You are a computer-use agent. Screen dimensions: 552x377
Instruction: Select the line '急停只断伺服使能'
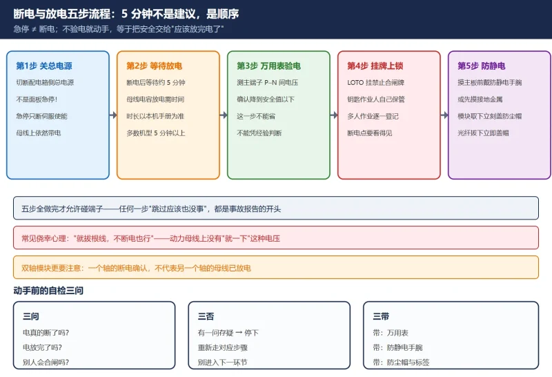[41, 116]
